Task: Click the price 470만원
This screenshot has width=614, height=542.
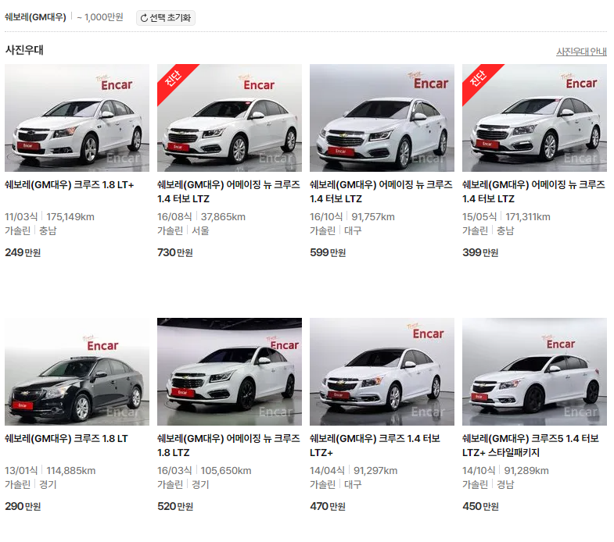Action: [328, 506]
